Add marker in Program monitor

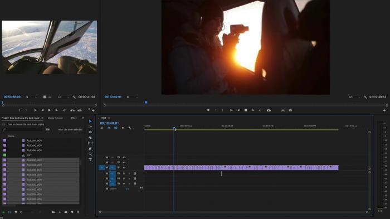(x=208, y=110)
